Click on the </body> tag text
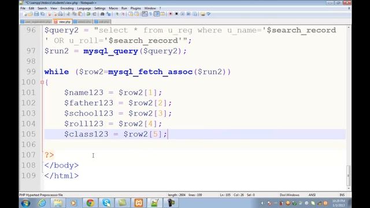Viewport: 370px width, 208px height. 61,165
